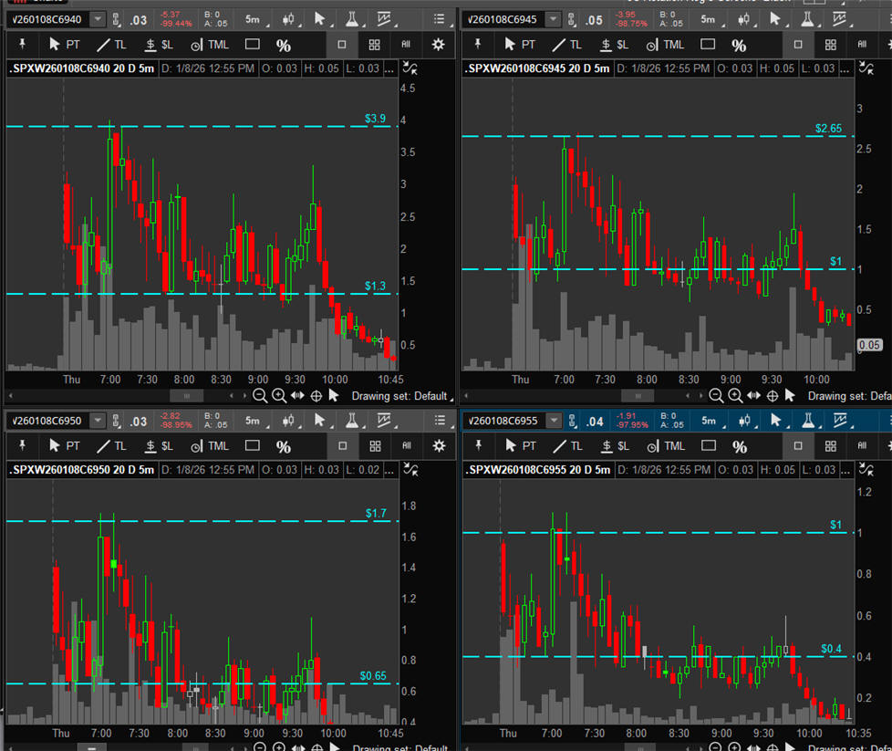
Task: Click pin drawing tool icon in C6940 toolbar
Action: coord(23,44)
